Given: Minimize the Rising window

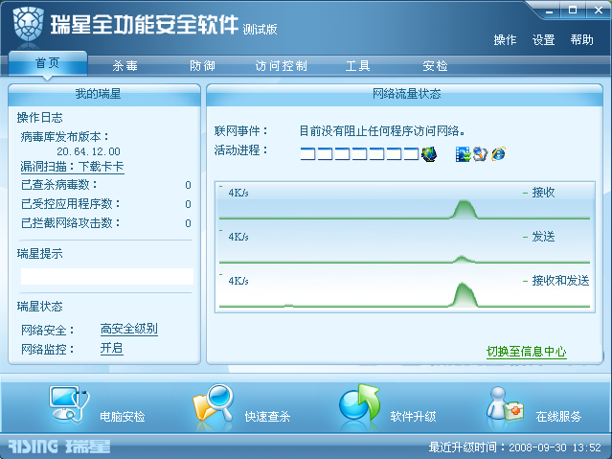Looking at the screenshot, I should coord(549,11).
